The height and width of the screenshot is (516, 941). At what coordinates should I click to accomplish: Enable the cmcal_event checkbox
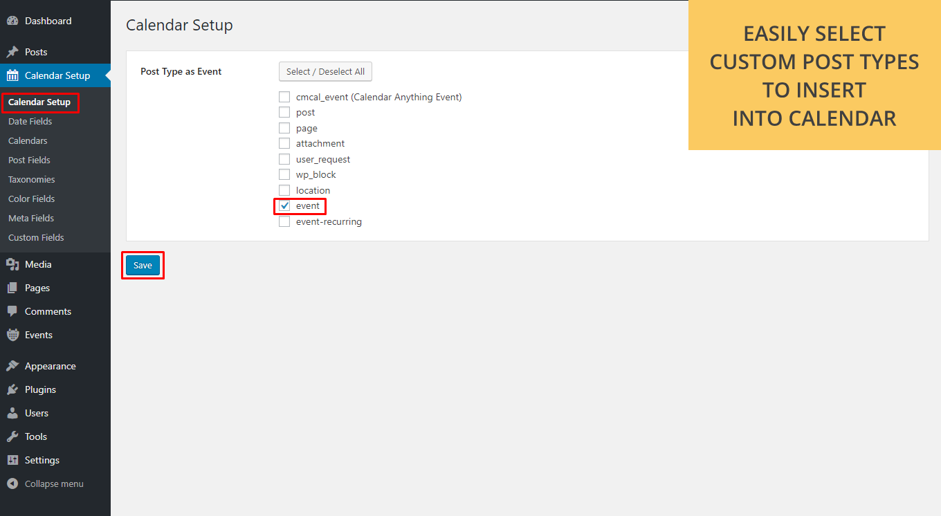coord(284,97)
